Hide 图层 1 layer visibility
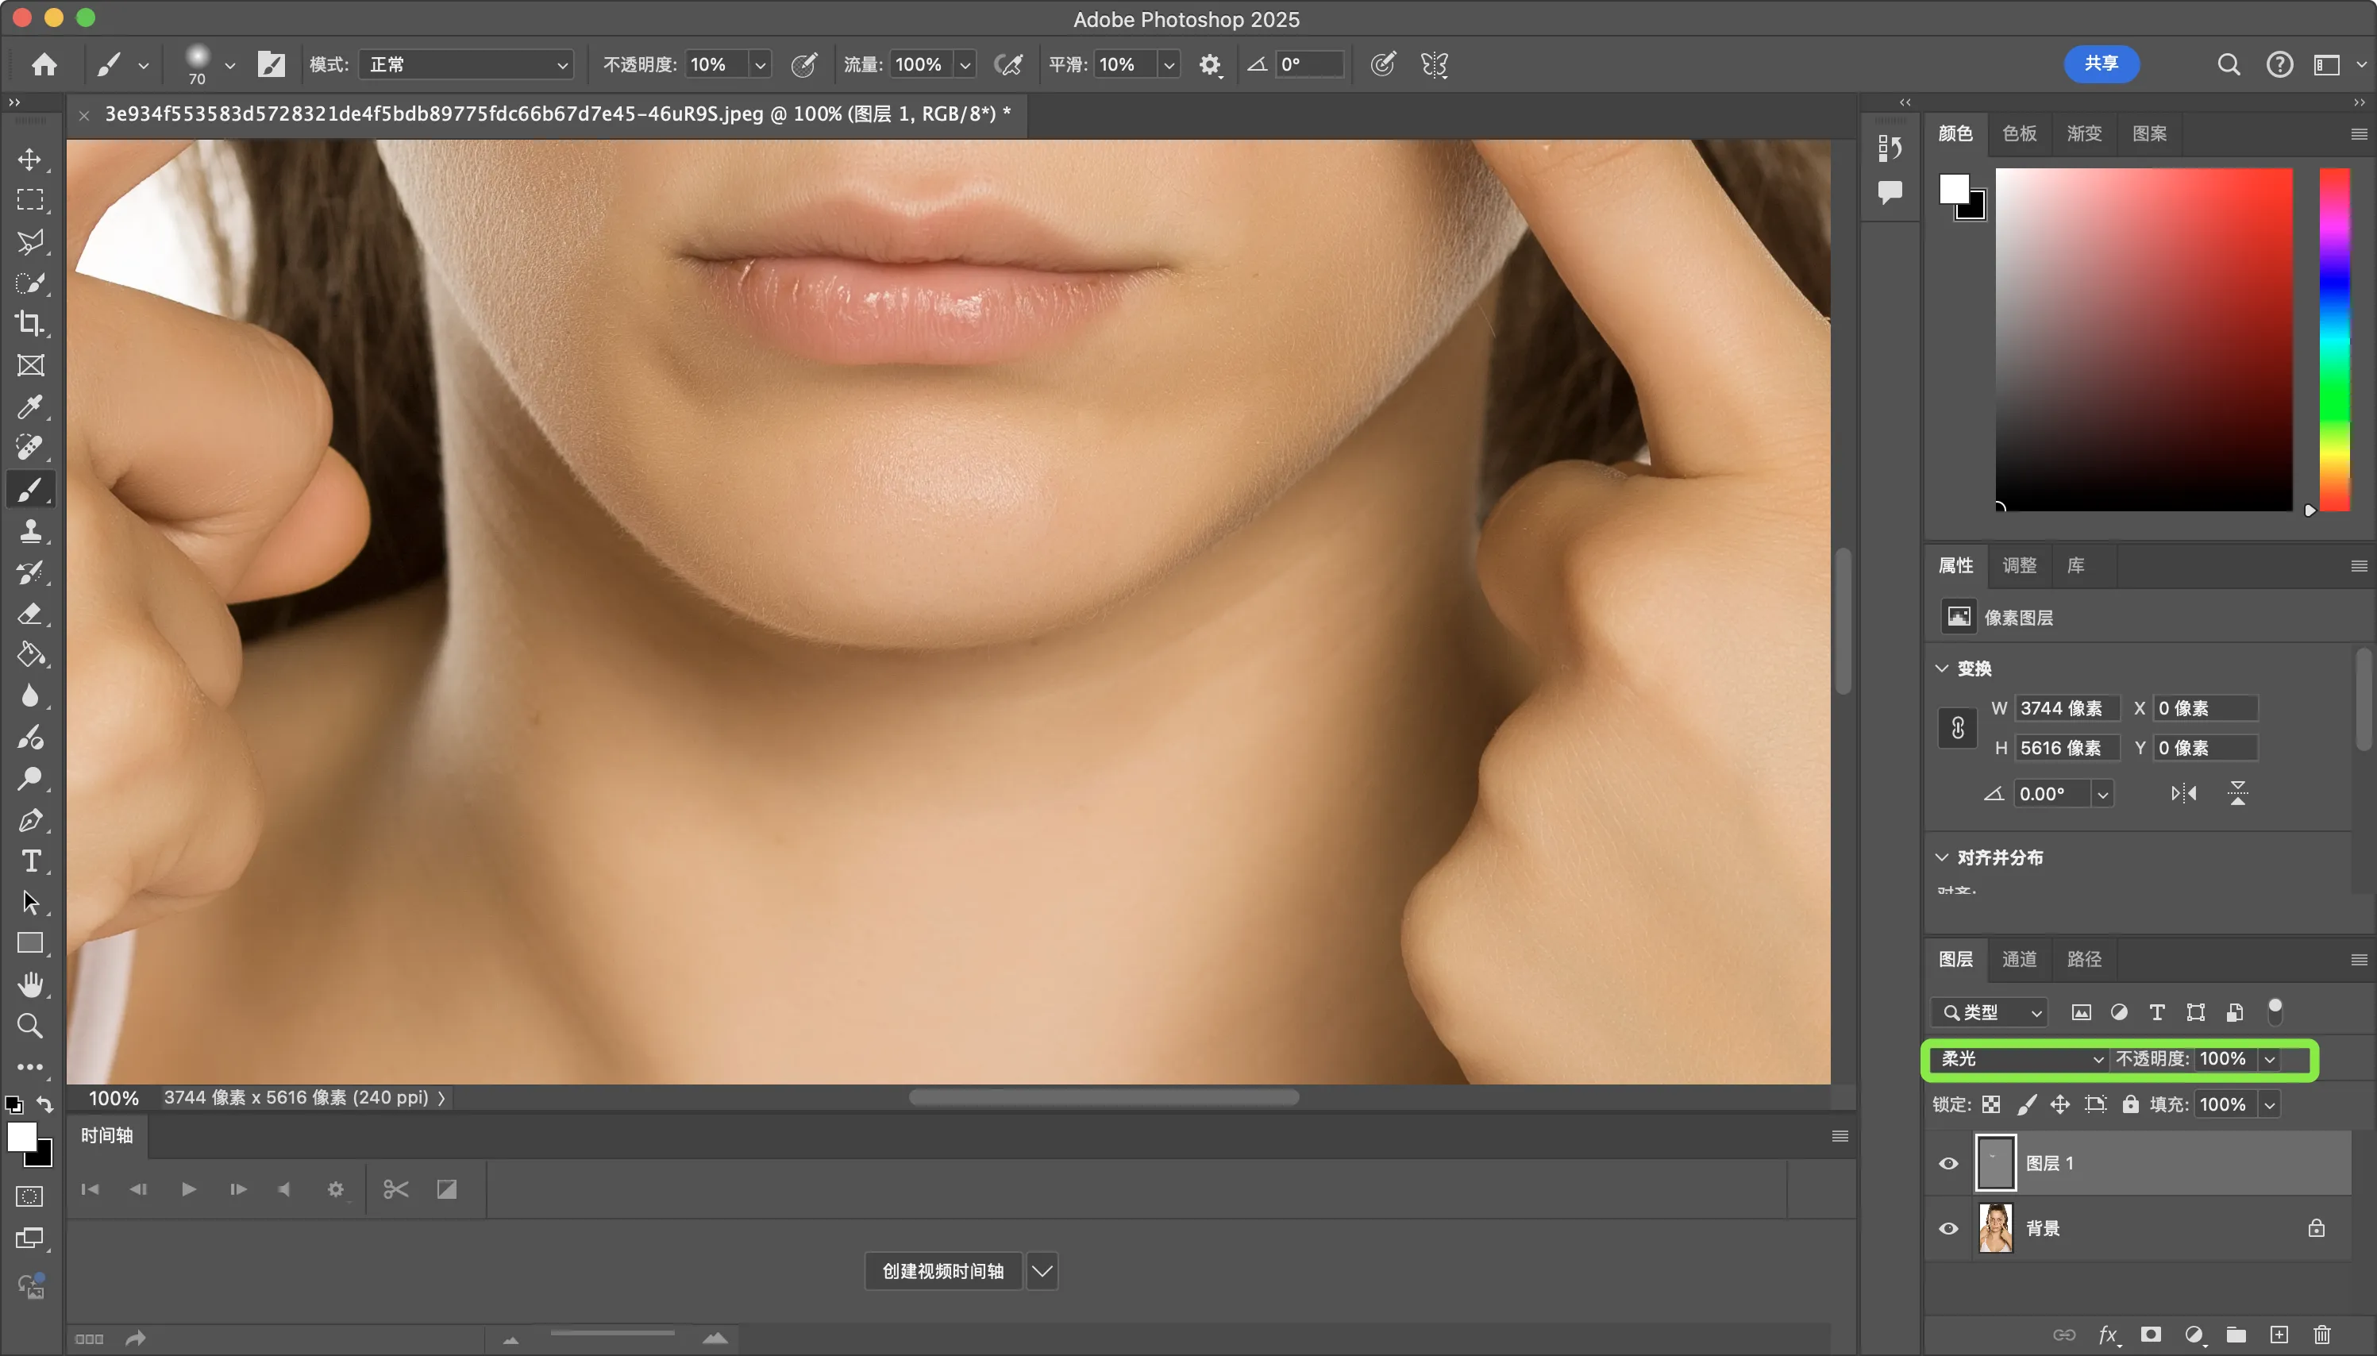The width and height of the screenshot is (2377, 1356). [1947, 1163]
